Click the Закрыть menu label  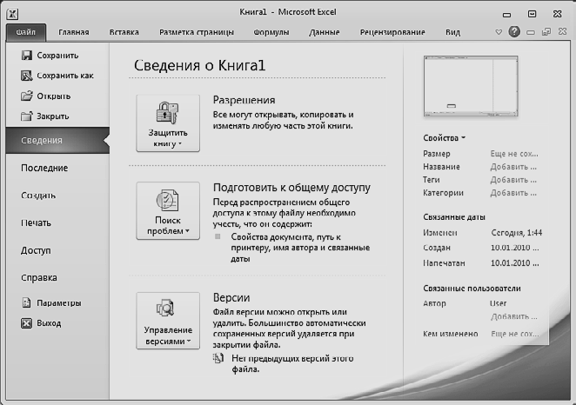point(53,116)
